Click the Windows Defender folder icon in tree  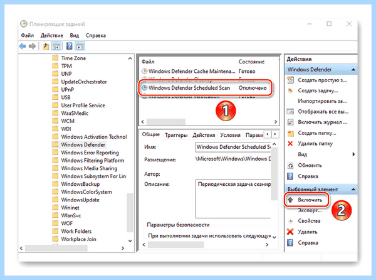point(55,144)
